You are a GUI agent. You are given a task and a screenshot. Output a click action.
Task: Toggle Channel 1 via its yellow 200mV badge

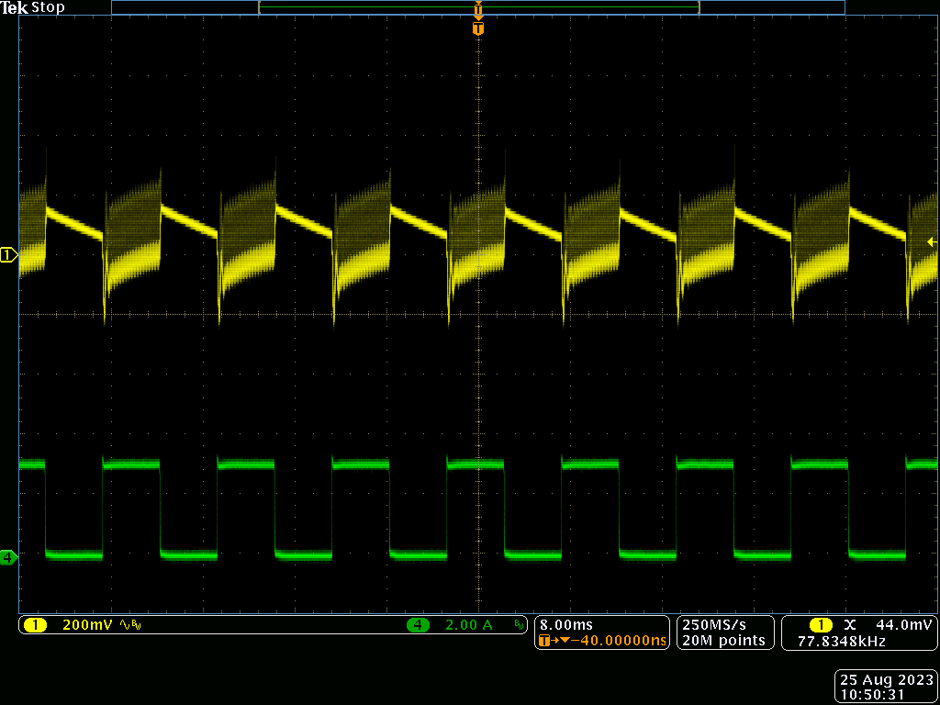click(x=37, y=624)
